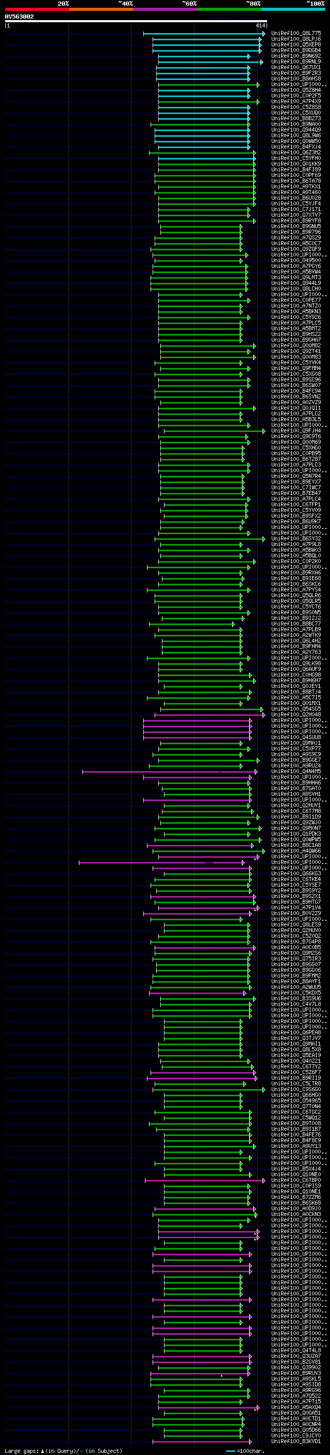Open hit UniRef100_B9RNL9
Screen dimensions: 330x1455
point(296,61)
